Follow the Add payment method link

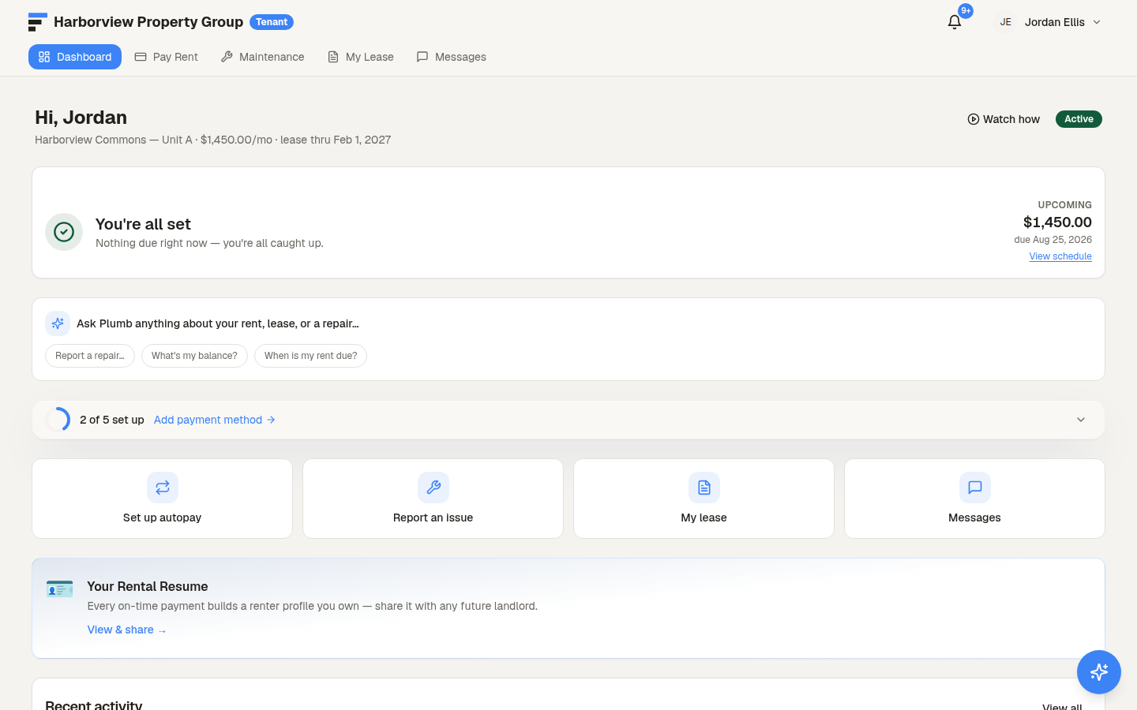tap(215, 420)
